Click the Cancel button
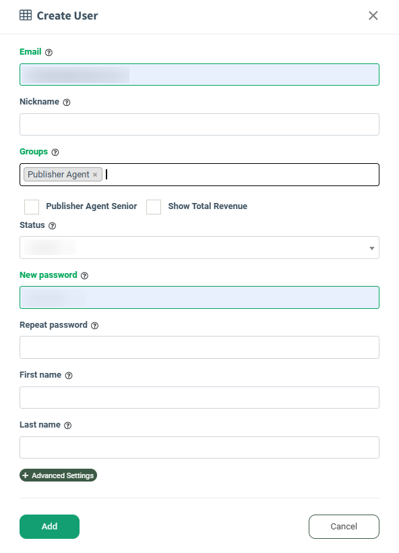Image resolution: width=399 pixels, height=553 pixels. pyautogui.click(x=344, y=527)
